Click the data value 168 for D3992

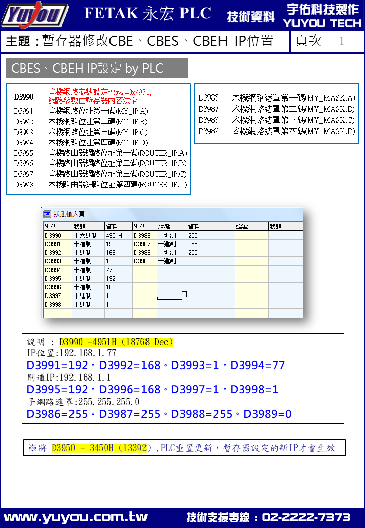click(x=118, y=252)
